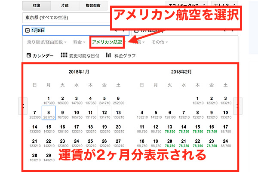Viewport: 258px width, 172px height.
Task: Select January 29 priced 143210
Action: tap(49, 157)
